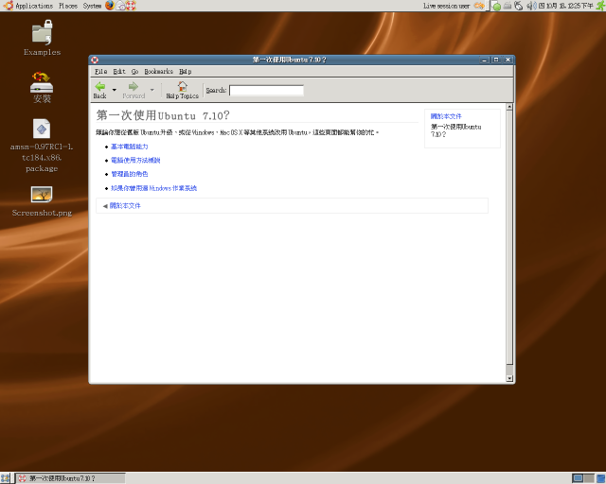Click the page heading 第一次使用Ubuntu 7.10?

click(x=163, y=115)
